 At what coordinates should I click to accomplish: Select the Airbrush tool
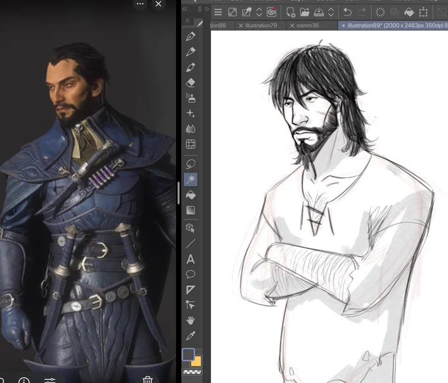pos(190,98)
